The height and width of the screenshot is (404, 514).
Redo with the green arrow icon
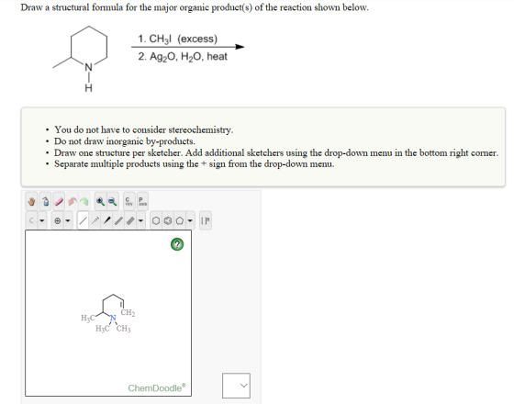coord(84,201)
